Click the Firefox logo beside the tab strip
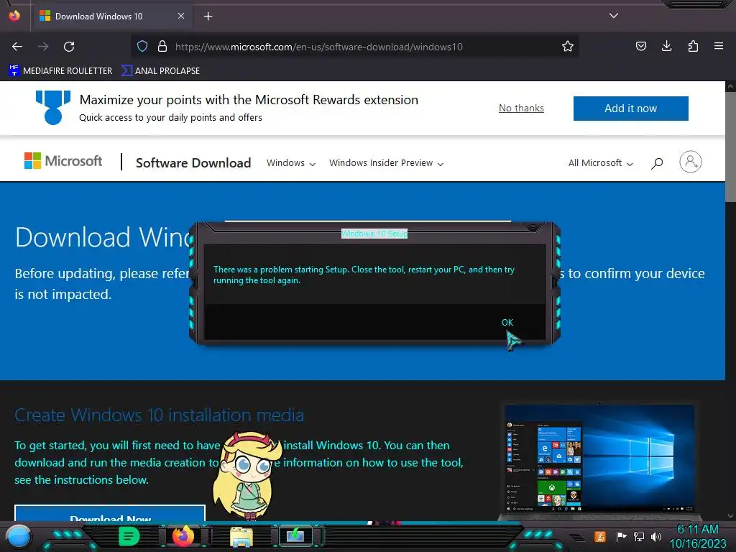 click(x=14, y=16)
